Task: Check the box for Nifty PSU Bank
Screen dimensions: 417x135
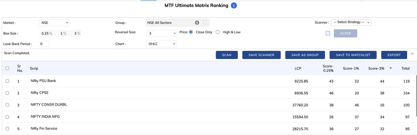Action: [x=7, y=81]
